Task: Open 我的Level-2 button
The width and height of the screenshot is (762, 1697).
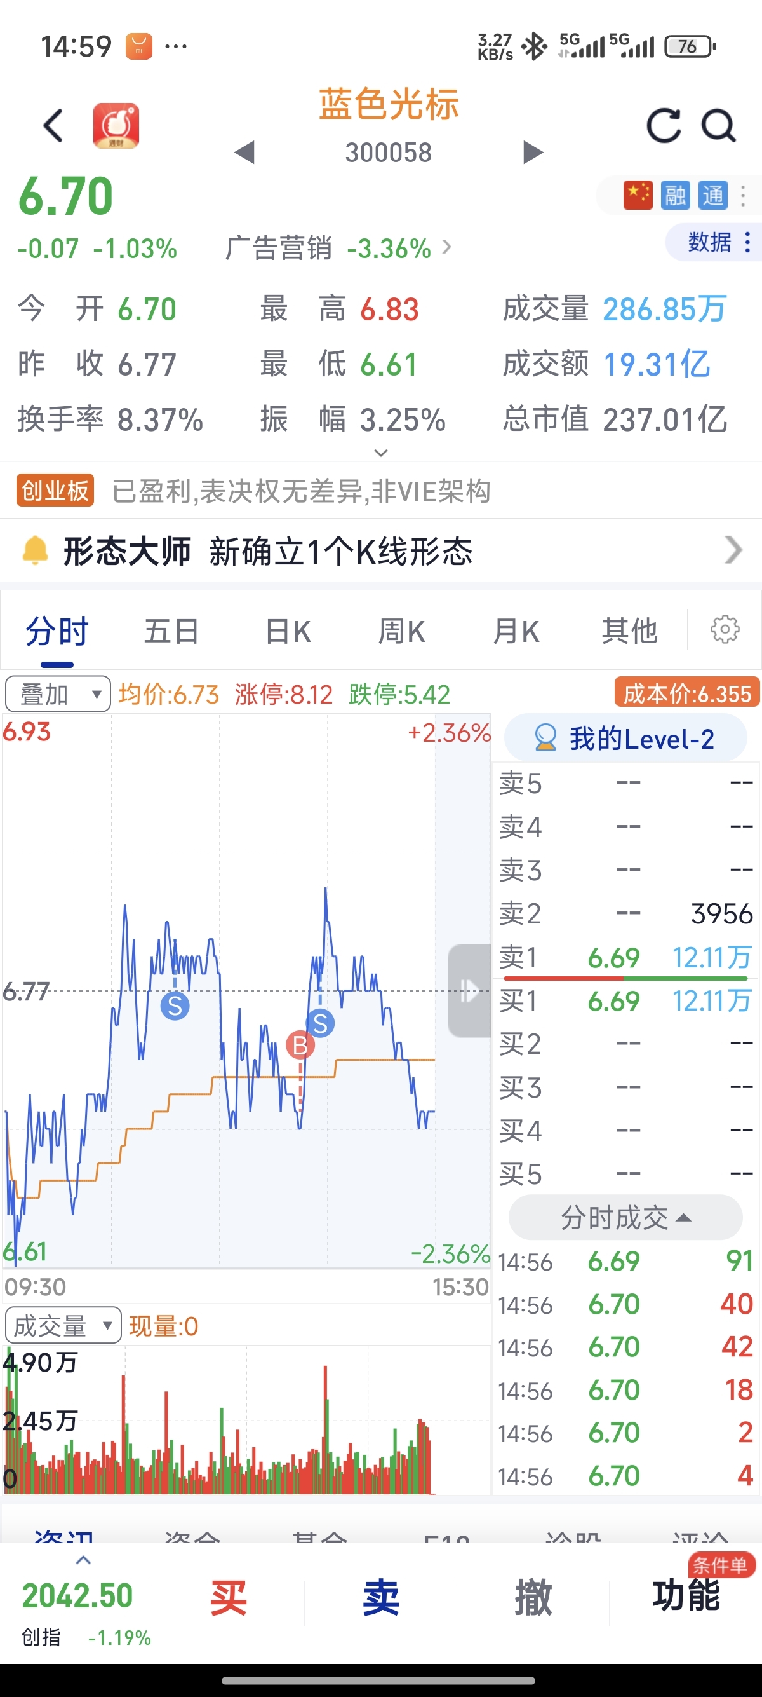Action: pyautogui.click(x=625, y=739)
